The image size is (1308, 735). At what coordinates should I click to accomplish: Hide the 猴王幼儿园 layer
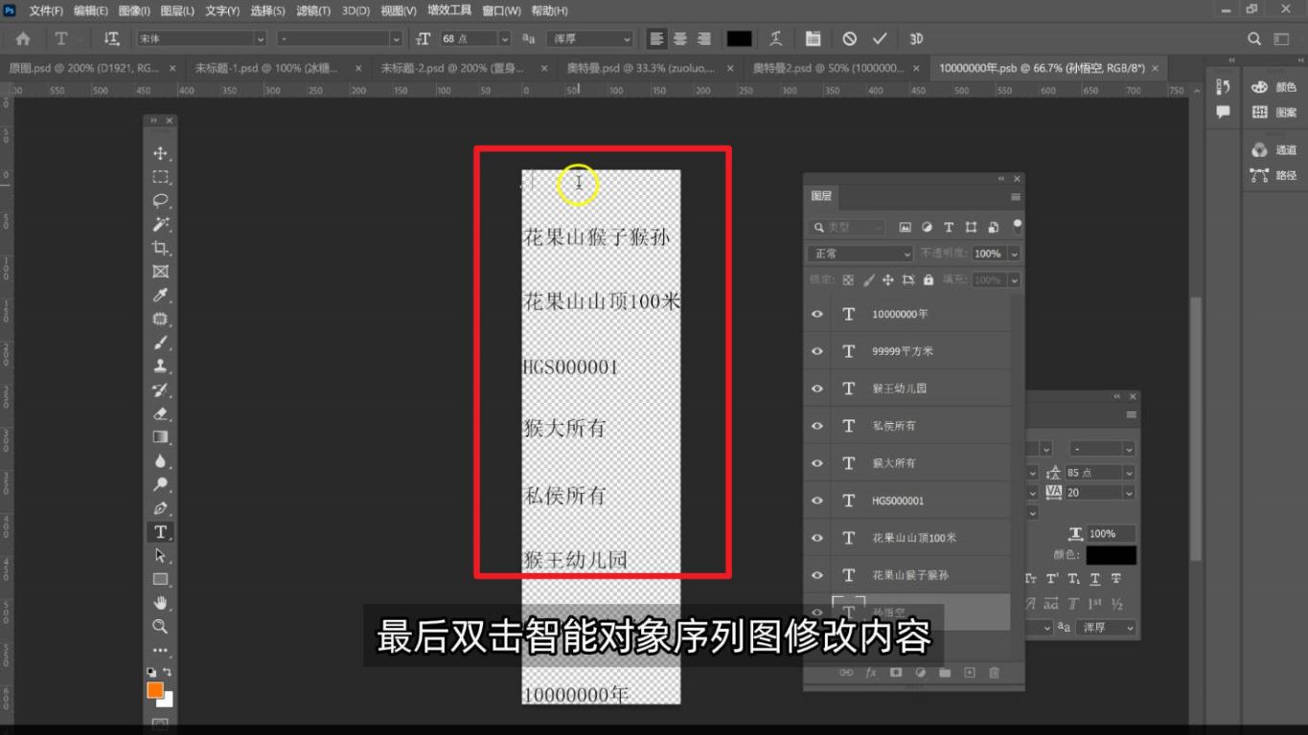click(x=817, y=389)
